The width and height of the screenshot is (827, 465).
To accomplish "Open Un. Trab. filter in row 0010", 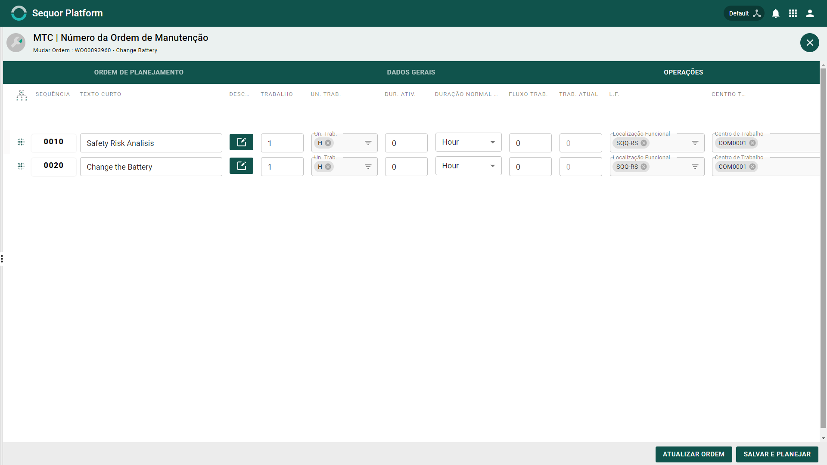I will point(368,143).
